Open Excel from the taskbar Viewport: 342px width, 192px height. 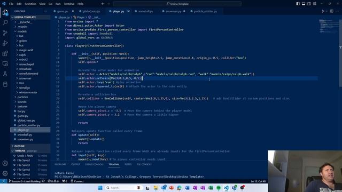tap(211, 188)
